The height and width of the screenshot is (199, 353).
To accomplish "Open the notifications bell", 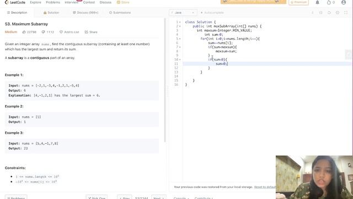I will pyautogui.click(x=317, y=2).
